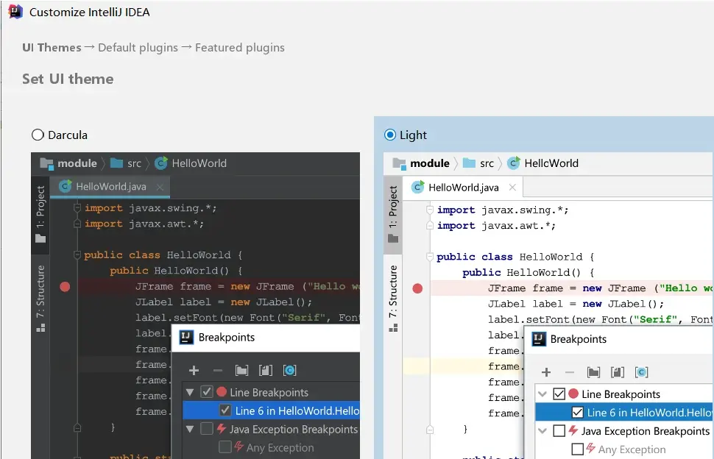Screen dimensions: 714x459
Task: Click import javax.swing fold marker in Darcula preview
Action: (77, 208)
